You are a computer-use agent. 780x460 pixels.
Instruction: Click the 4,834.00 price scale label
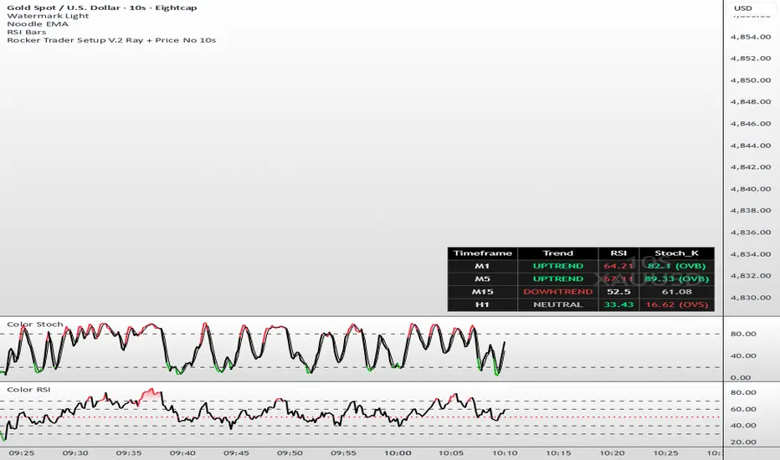pyautogui.click(x=751, y=254)
